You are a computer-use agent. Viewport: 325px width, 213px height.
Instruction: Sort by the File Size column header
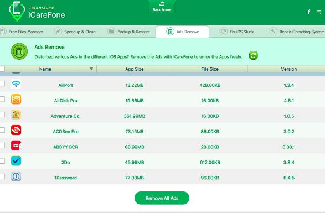[x=210, y=69]
